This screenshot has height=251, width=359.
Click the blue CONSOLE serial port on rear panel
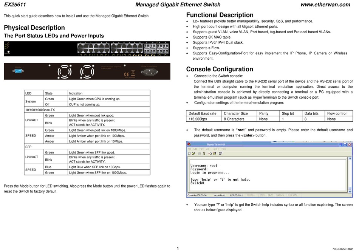[x=18, y=71]
